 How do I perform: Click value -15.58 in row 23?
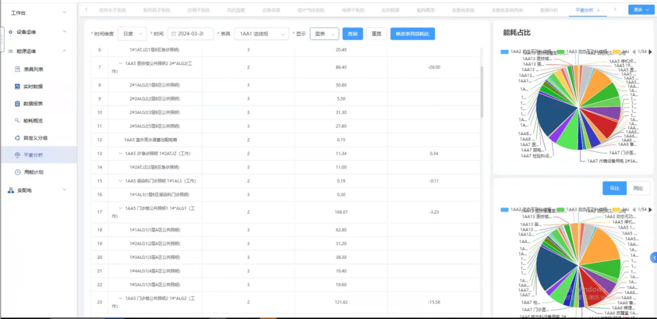[434, 302]
